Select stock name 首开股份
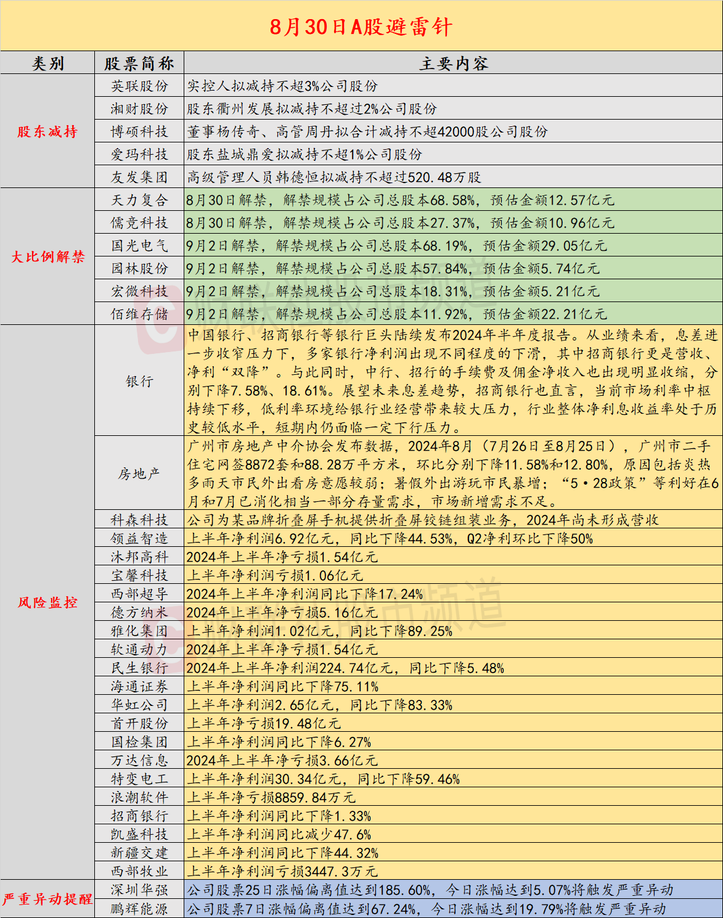The height and width of the screenshot is (918, 723). 139,723
